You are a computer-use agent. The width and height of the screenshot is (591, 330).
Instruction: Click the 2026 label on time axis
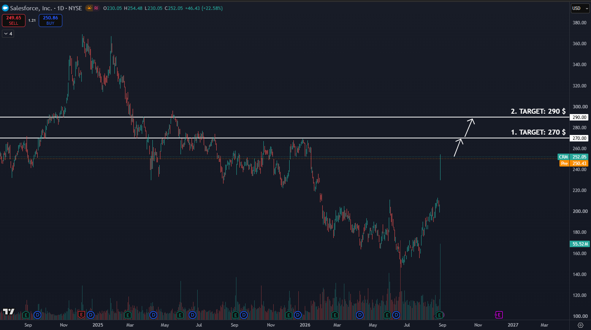point(305,325)
